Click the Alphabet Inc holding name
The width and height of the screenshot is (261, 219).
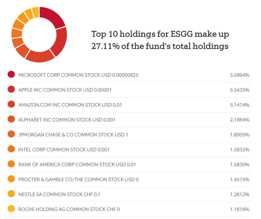[x=67, y=120]
